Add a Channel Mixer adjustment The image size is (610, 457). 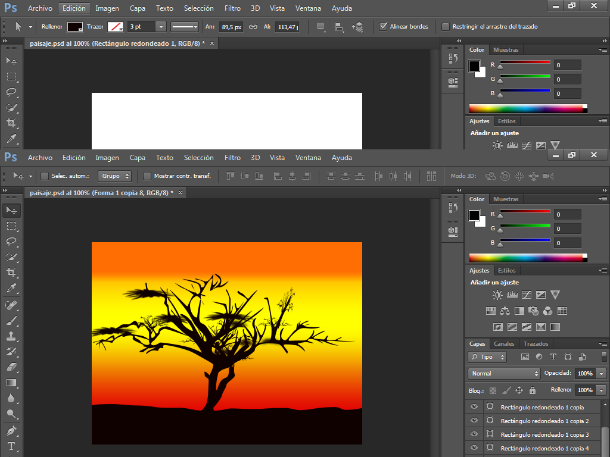point(548,311)
